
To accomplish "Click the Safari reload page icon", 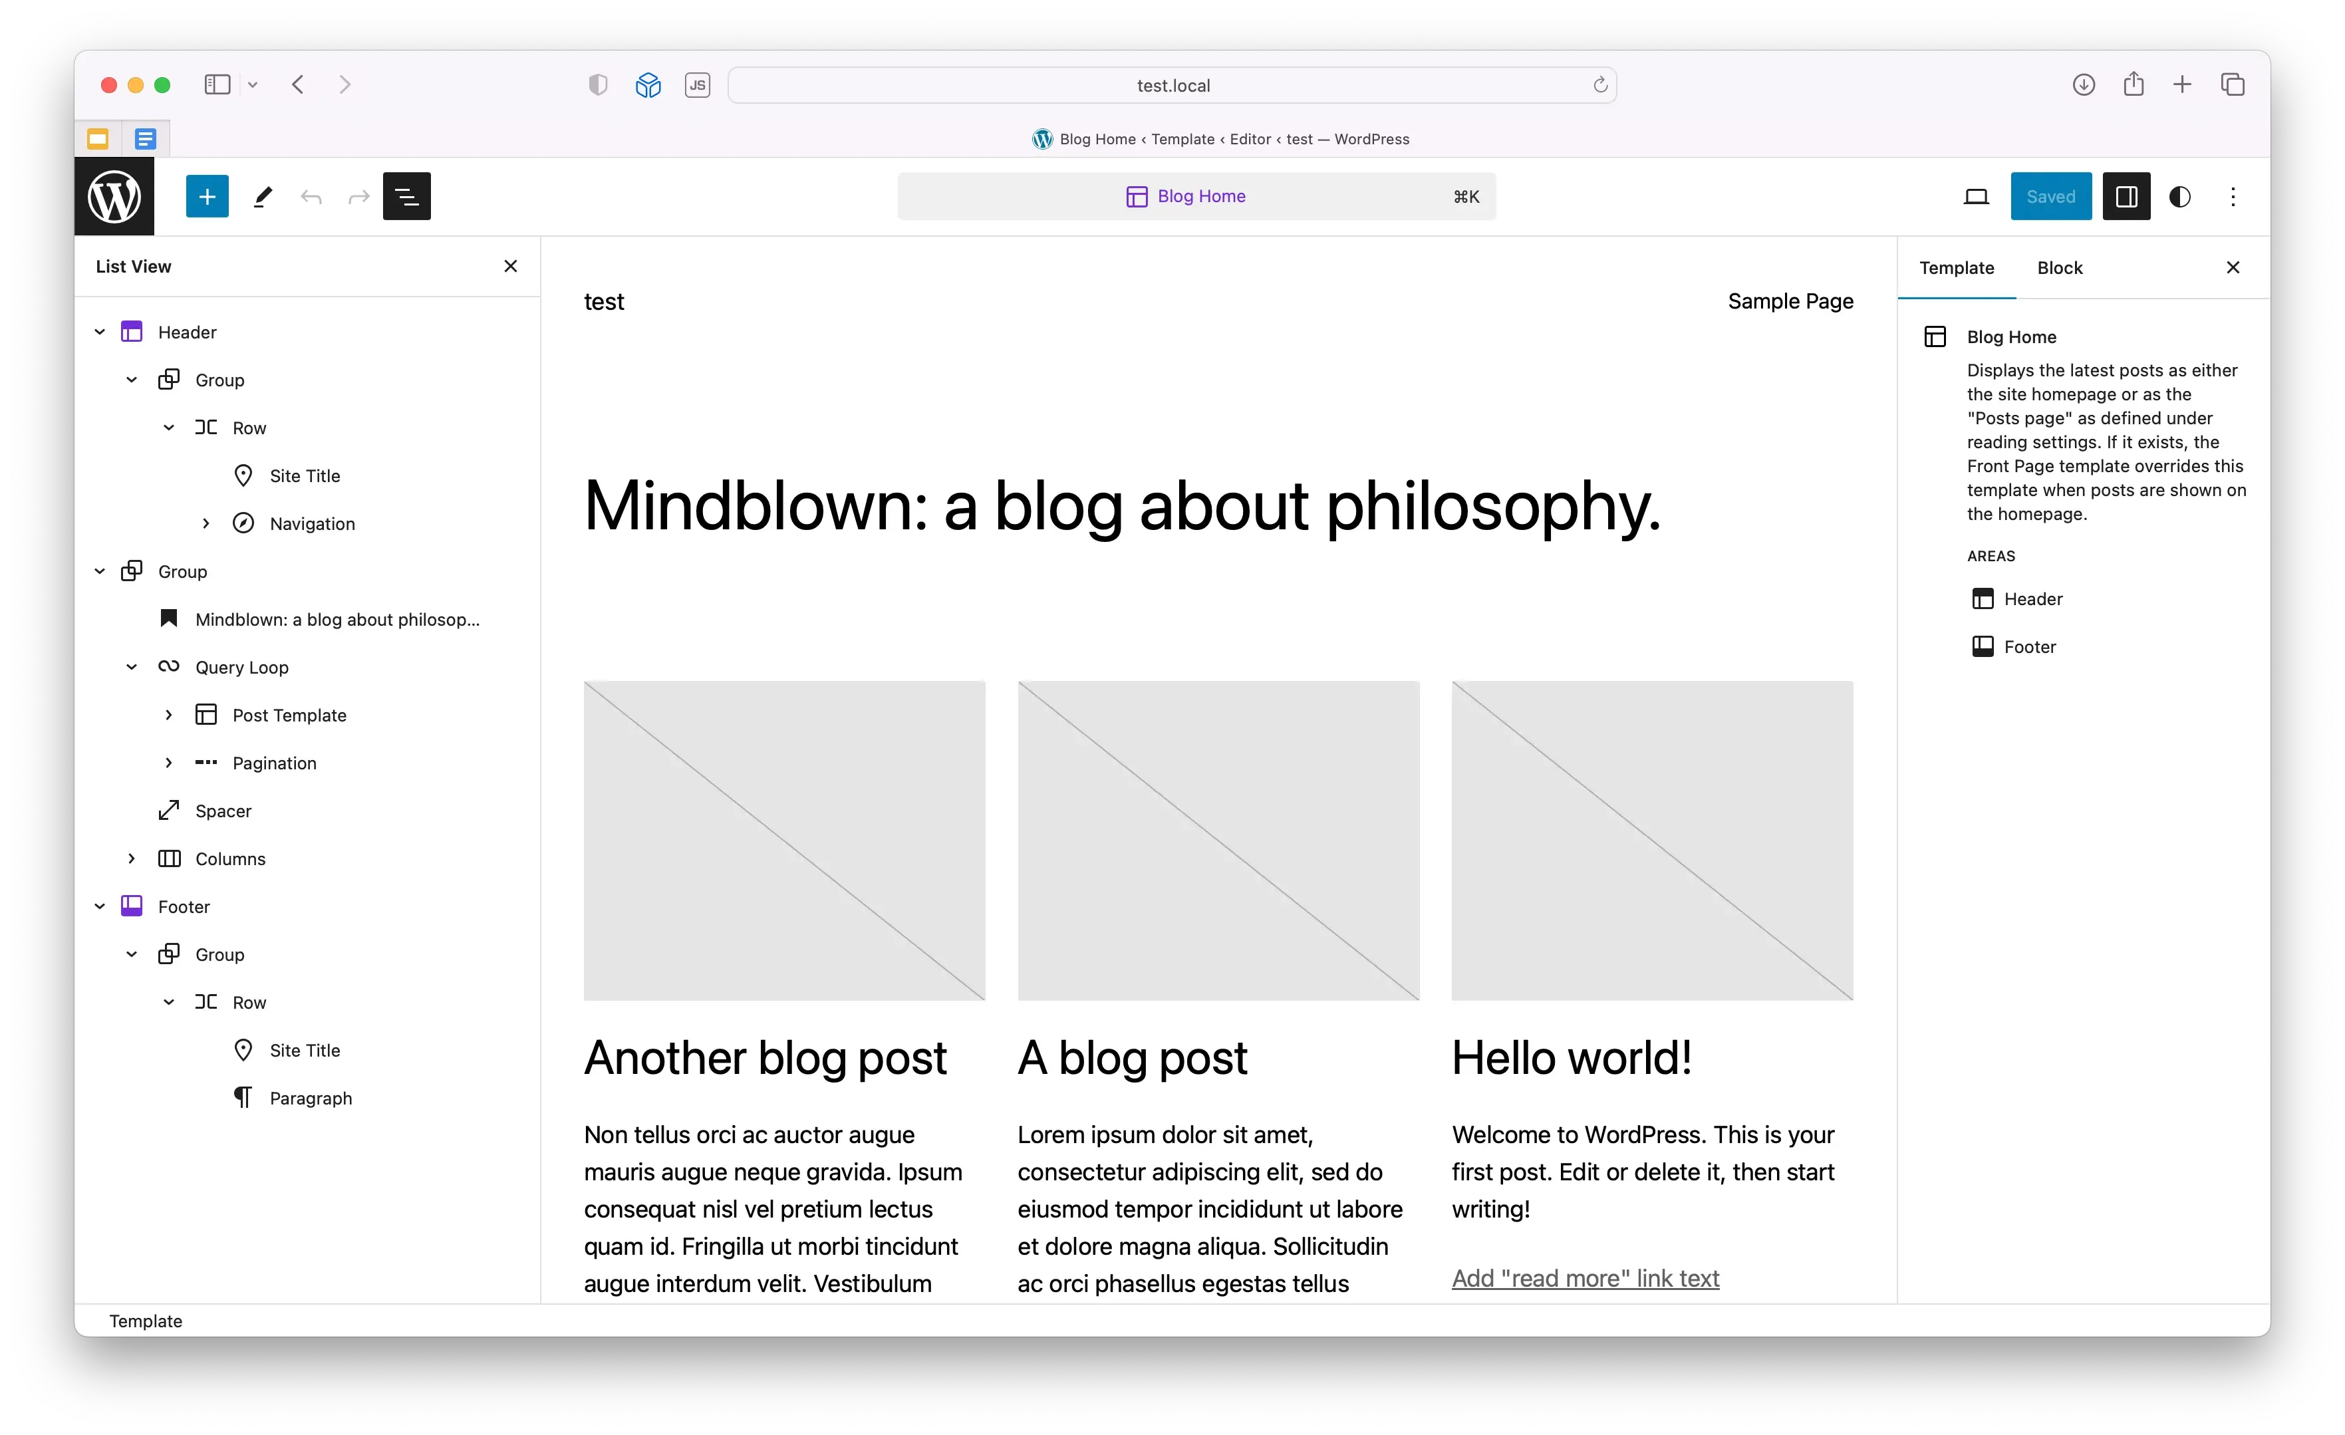I will pyautogui.click(x=1600, y=84).
